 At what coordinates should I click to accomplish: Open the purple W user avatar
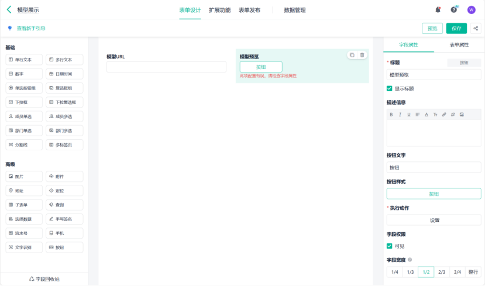[x=471, y=10]
